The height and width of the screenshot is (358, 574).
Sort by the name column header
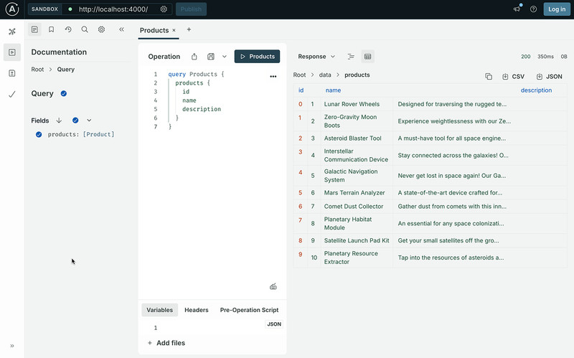[333, 90]
